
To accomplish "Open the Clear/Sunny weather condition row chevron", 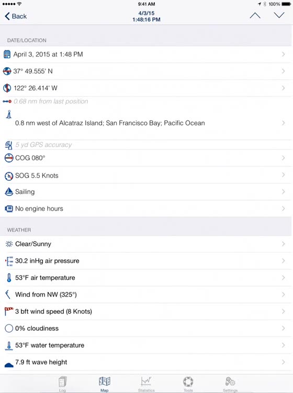I will pyautogui.click(x=283, y=244).
